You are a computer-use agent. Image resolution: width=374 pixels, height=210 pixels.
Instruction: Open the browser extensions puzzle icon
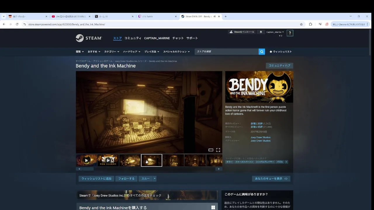(310, 24)
